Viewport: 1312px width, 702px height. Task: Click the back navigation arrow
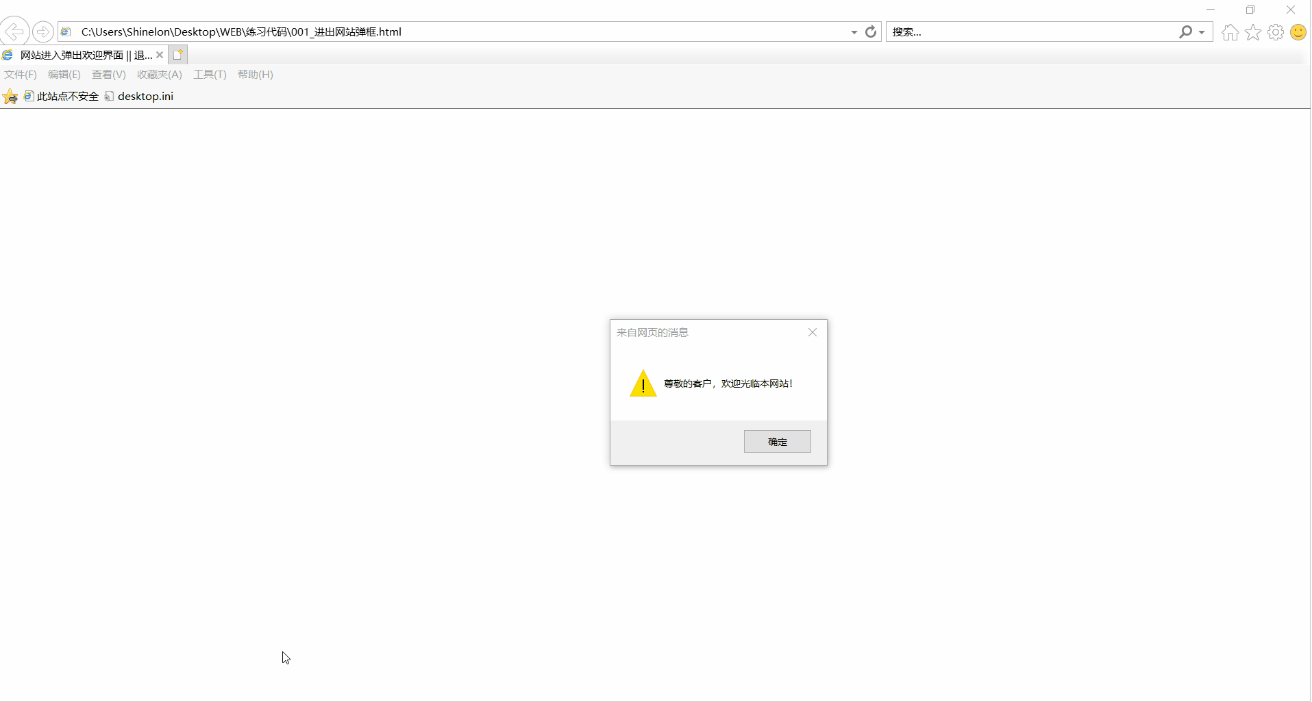pos(14,32)
